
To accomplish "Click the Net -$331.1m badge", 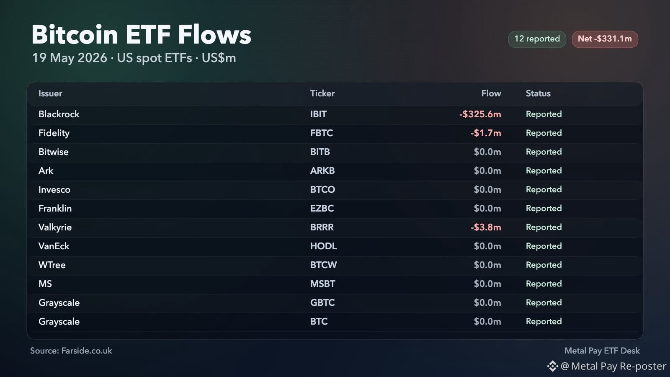I will (x=605, y=39).
